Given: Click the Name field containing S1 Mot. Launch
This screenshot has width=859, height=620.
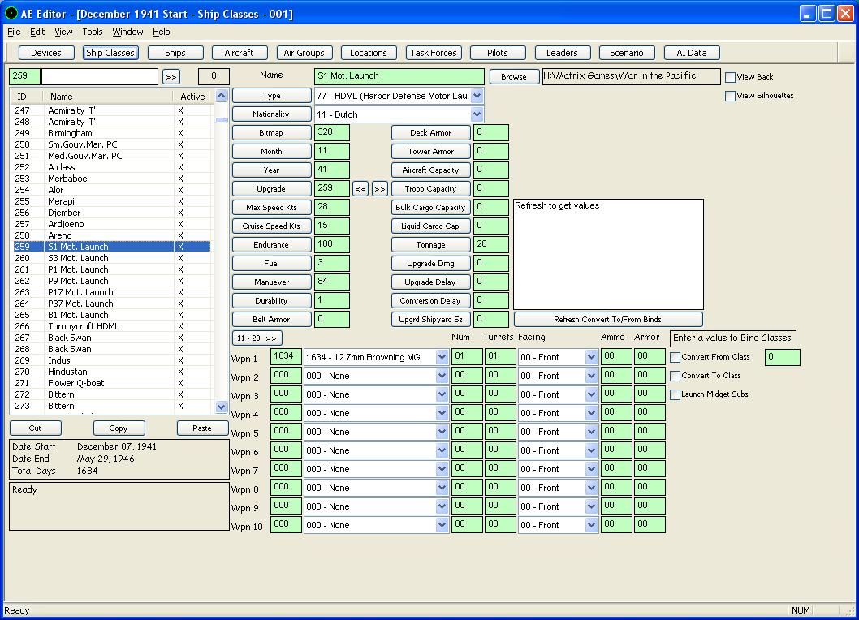Looking at the screenshot, I should tap(399, 76).
